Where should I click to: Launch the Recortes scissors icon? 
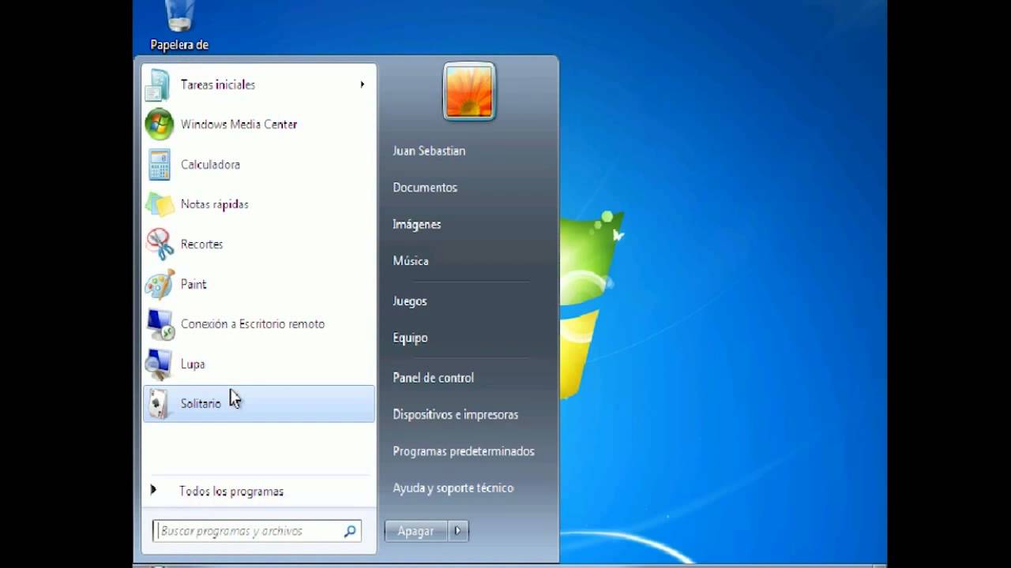(x=159, y=245)
